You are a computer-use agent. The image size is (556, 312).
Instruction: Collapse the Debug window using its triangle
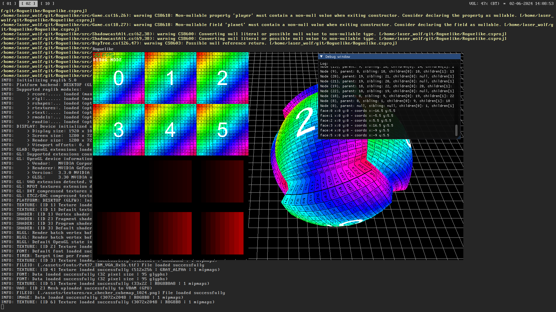click(321, 57)
